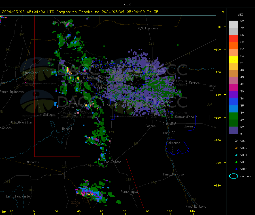Select the 65-70 dBZ gray color swatch
This screenshot has width=255, height=215.
pos(233,31)
